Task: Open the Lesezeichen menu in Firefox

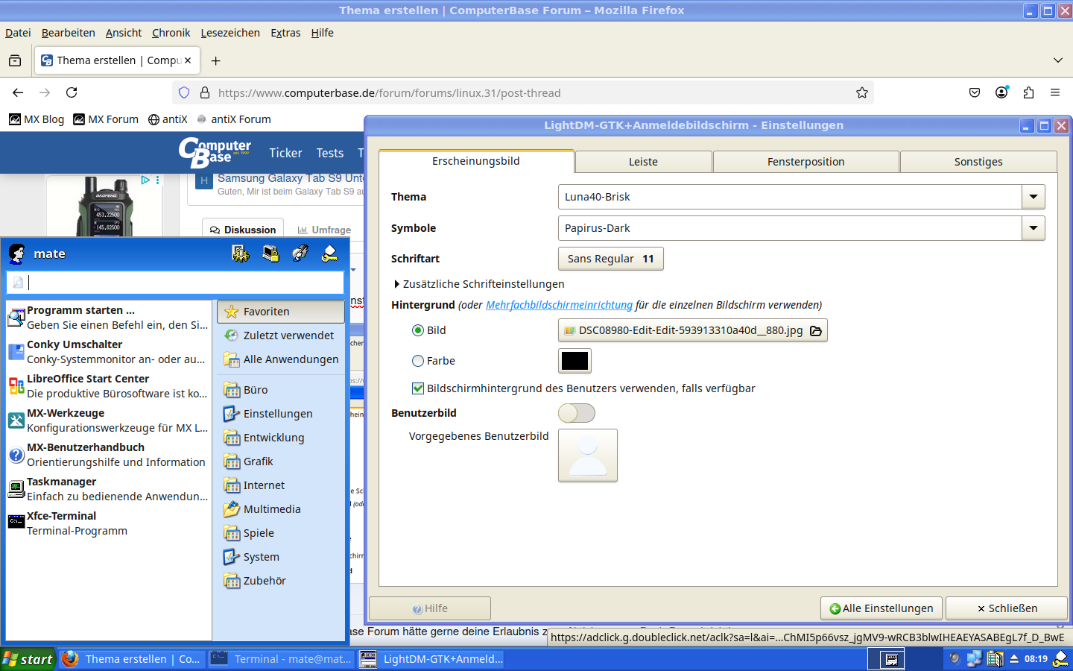Action: [x=230, y=33]
